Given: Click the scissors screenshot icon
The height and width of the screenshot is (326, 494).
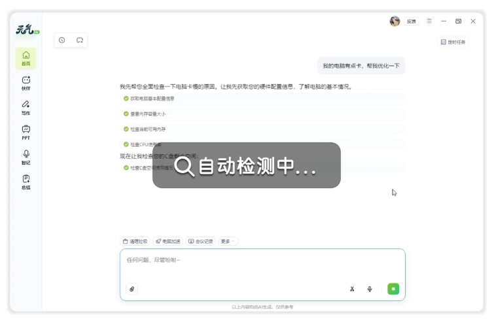Looking at the screenshot, I should pyautogui.click(x=352, y=289).
